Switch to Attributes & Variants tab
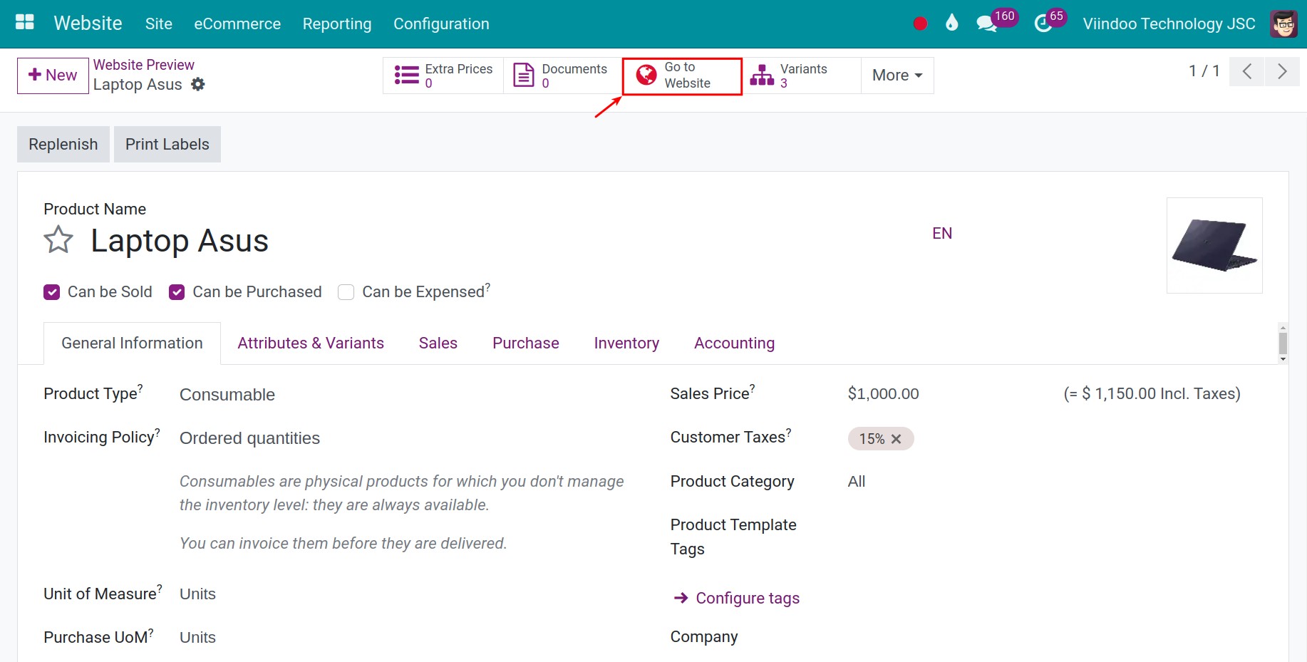 click(x=311, y=343)
